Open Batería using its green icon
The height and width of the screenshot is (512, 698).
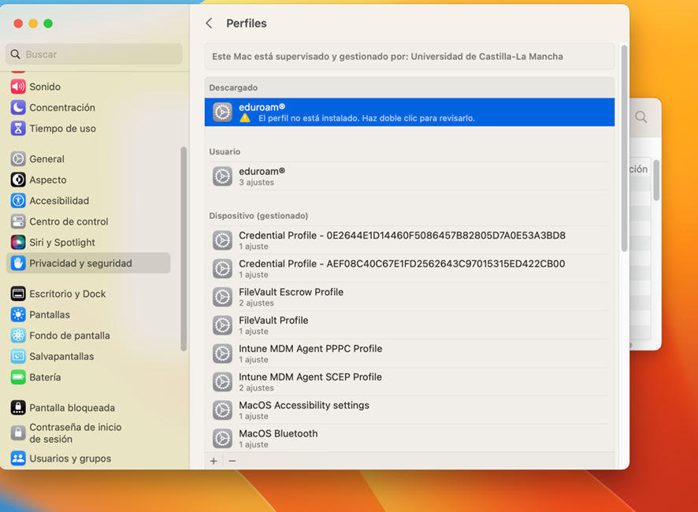click(x=18, y=377)
